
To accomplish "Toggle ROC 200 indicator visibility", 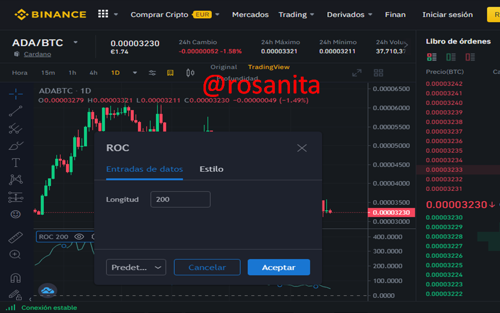I will coord(79,236).
